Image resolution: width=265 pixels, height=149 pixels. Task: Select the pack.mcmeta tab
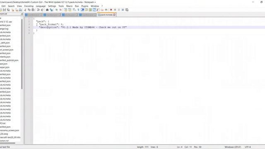106,15
